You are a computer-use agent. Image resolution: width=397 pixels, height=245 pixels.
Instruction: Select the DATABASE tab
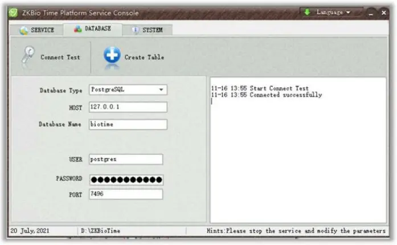pos(92,30)
